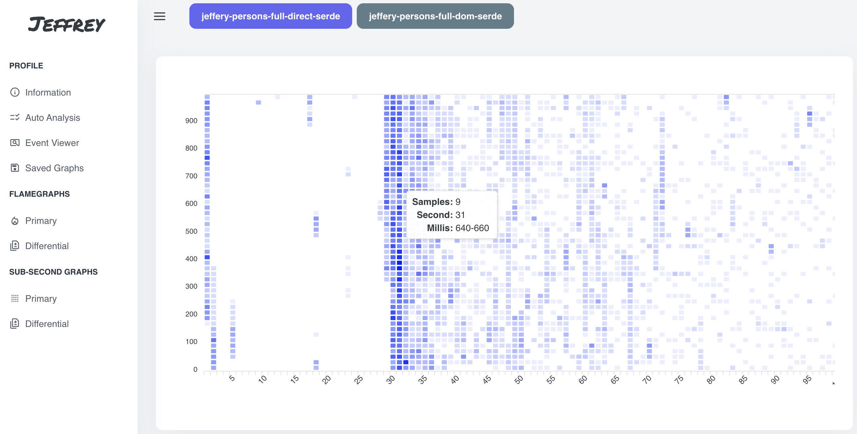Viewport: 857px width, 434px height.
Task: Open Primary under Sub-Second Graphs
Action: (41, 298)
